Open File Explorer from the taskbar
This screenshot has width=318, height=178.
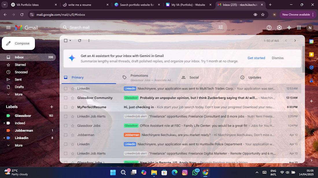(154, 172)
